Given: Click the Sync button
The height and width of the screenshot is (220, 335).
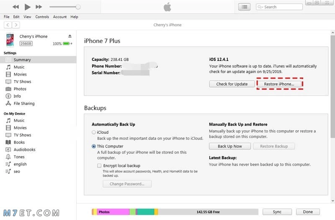Looking at the screenshot, I should point(277,212).
